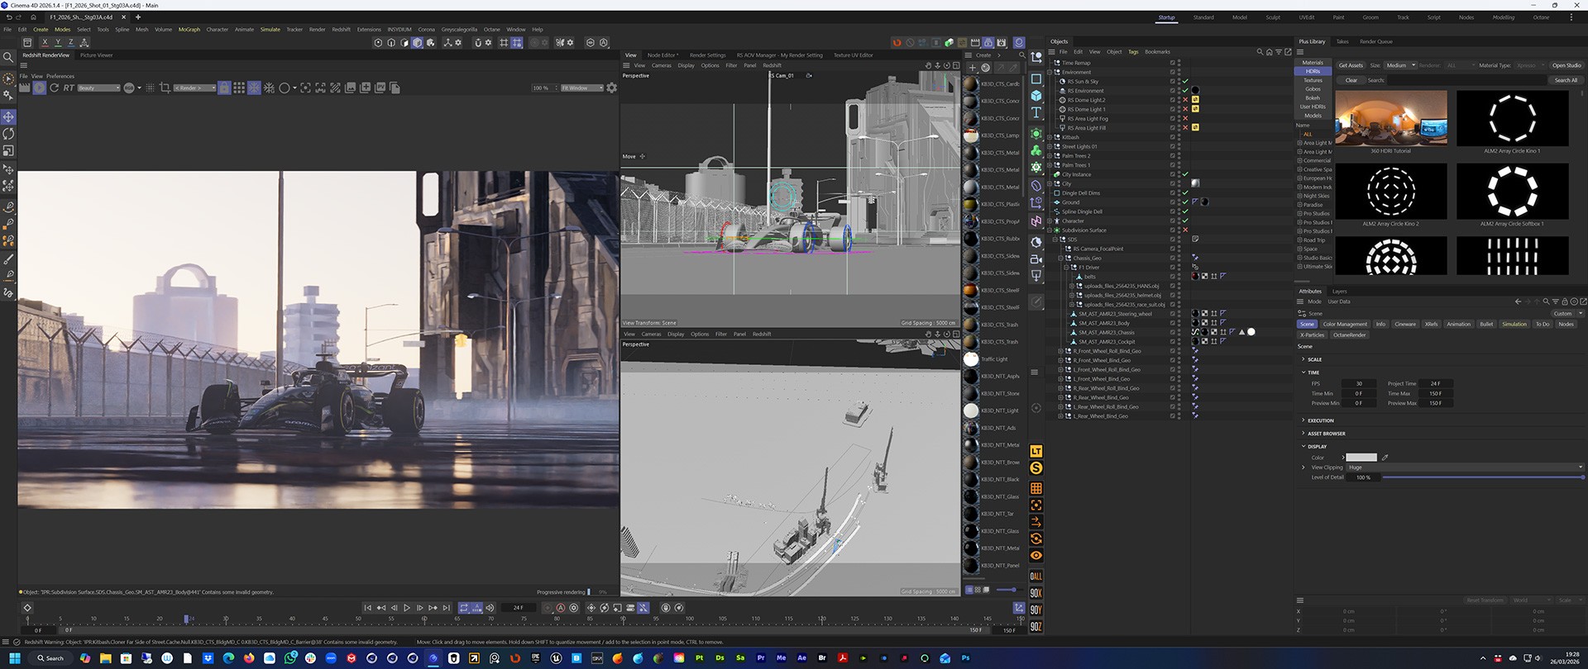Click the lock icon in Attributes panel

pyautogui.click(x=1564, y=301)
